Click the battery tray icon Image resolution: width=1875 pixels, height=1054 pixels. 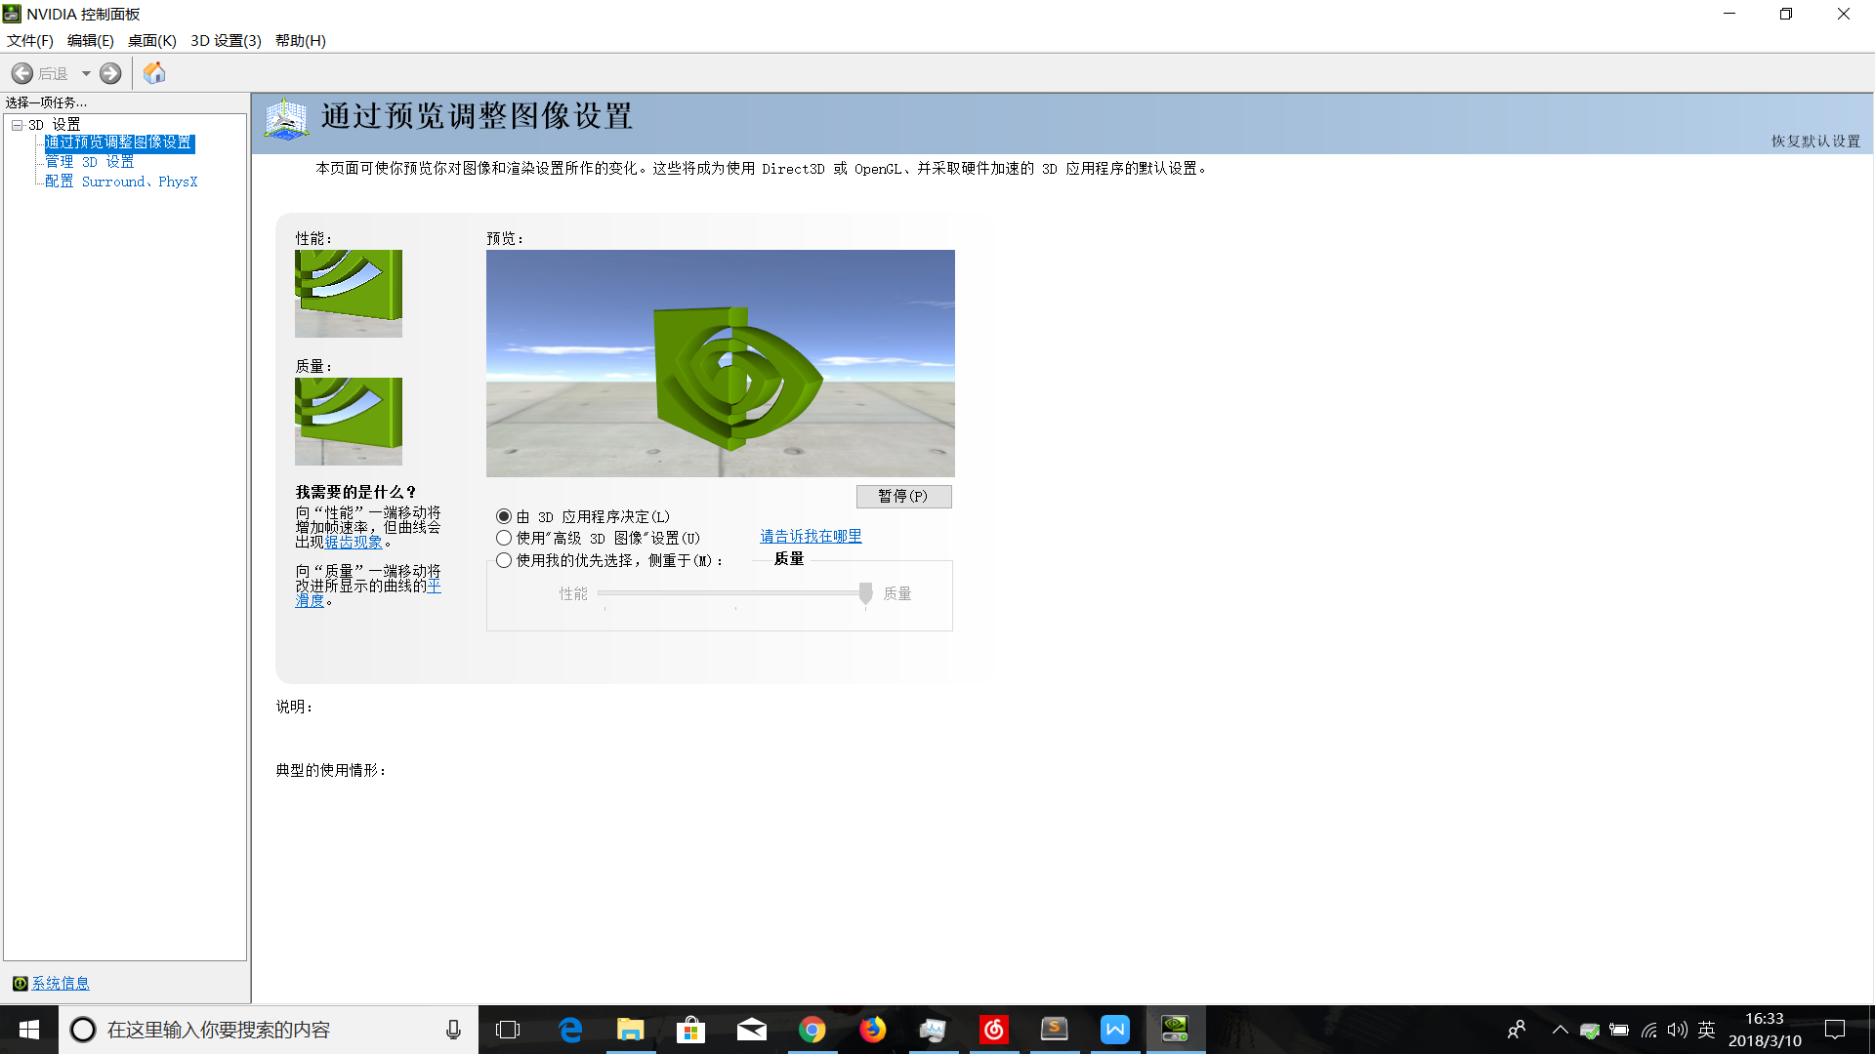(x=1619, y=1030)
